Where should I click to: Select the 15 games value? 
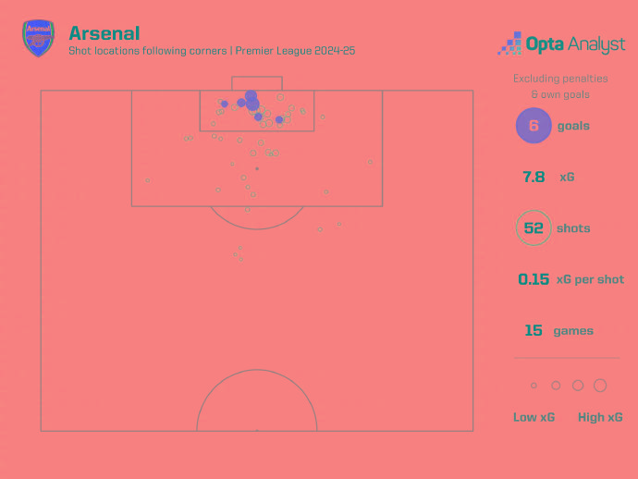click(x=534, y=330)
